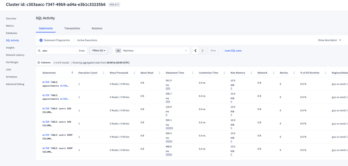Switch to the Transactions tab

click(72, 28)
